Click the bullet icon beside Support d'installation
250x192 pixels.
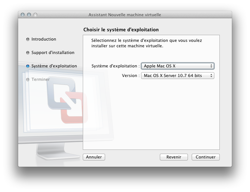[28, 53]
